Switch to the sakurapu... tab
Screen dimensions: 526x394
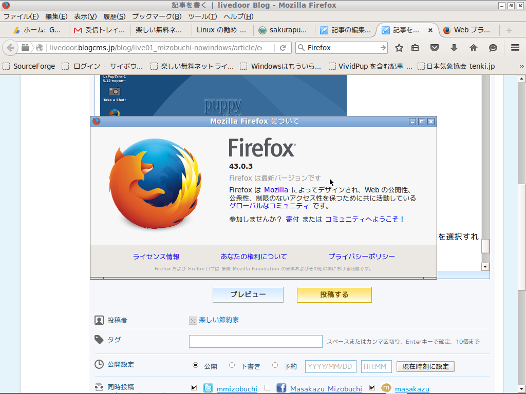click(284, 30)
